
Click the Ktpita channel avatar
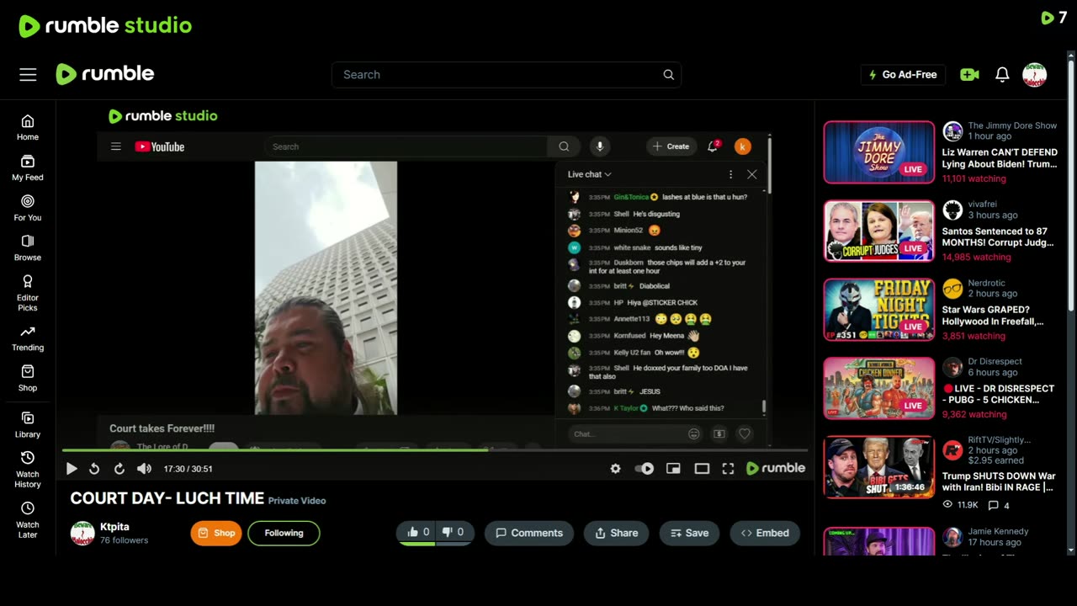tap(82, 533)
